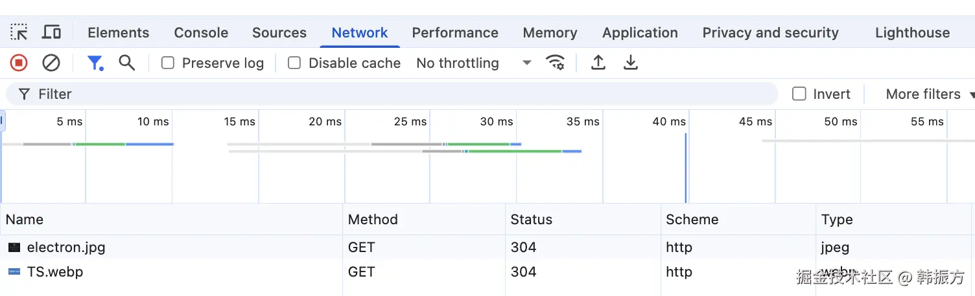Open the network search magnifier
The image size is (975, 296).
[x=127, y=63]
